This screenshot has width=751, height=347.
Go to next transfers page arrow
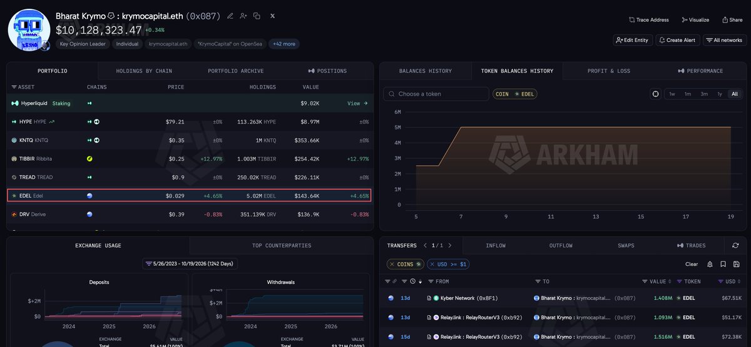tap(449, 246)
